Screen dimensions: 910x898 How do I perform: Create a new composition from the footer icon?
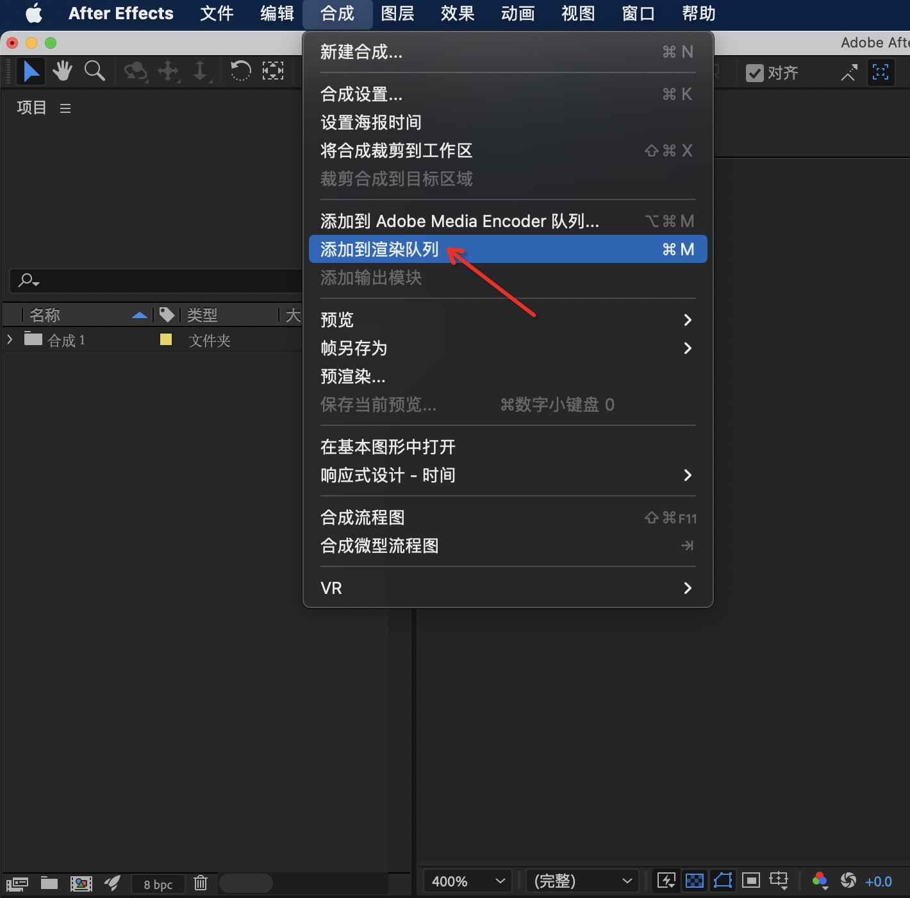(81, 884)
